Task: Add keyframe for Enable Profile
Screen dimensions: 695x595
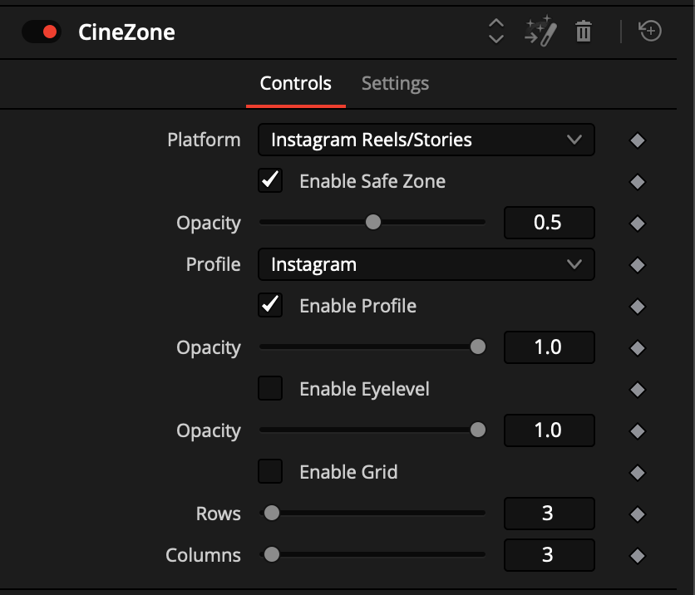Action: pyautogui.click(x=638, y=306)
